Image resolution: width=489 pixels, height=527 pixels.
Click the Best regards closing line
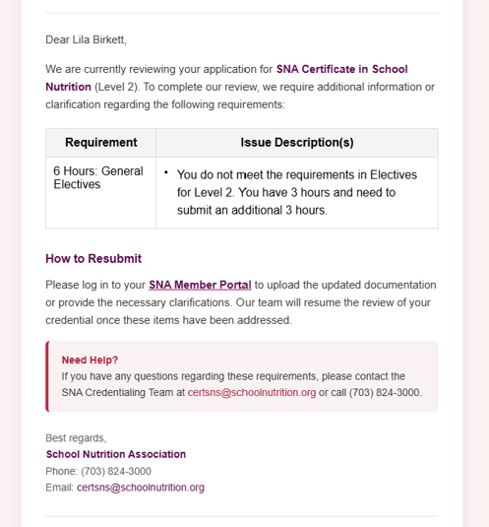point(76,438)
